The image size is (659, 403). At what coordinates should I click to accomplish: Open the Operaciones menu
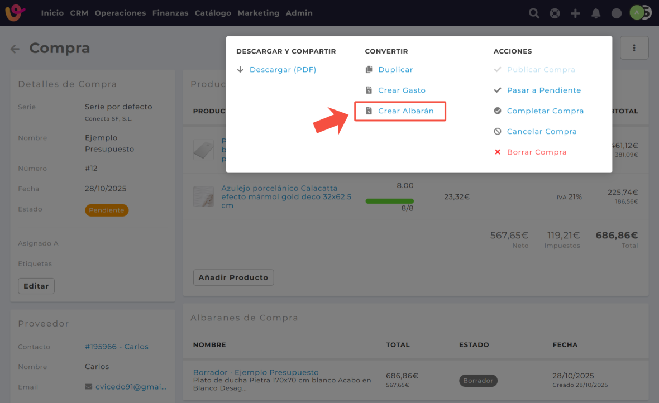pyautogui.click(x=120, y=13)
